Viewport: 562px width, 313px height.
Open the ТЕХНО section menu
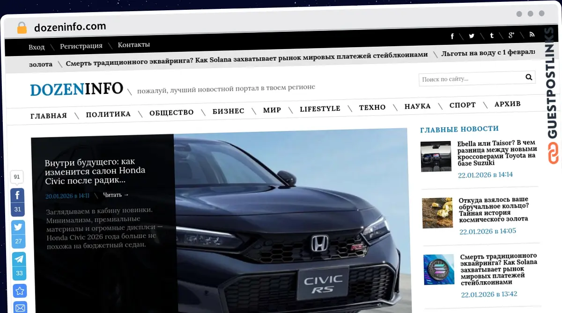(372, 107)
